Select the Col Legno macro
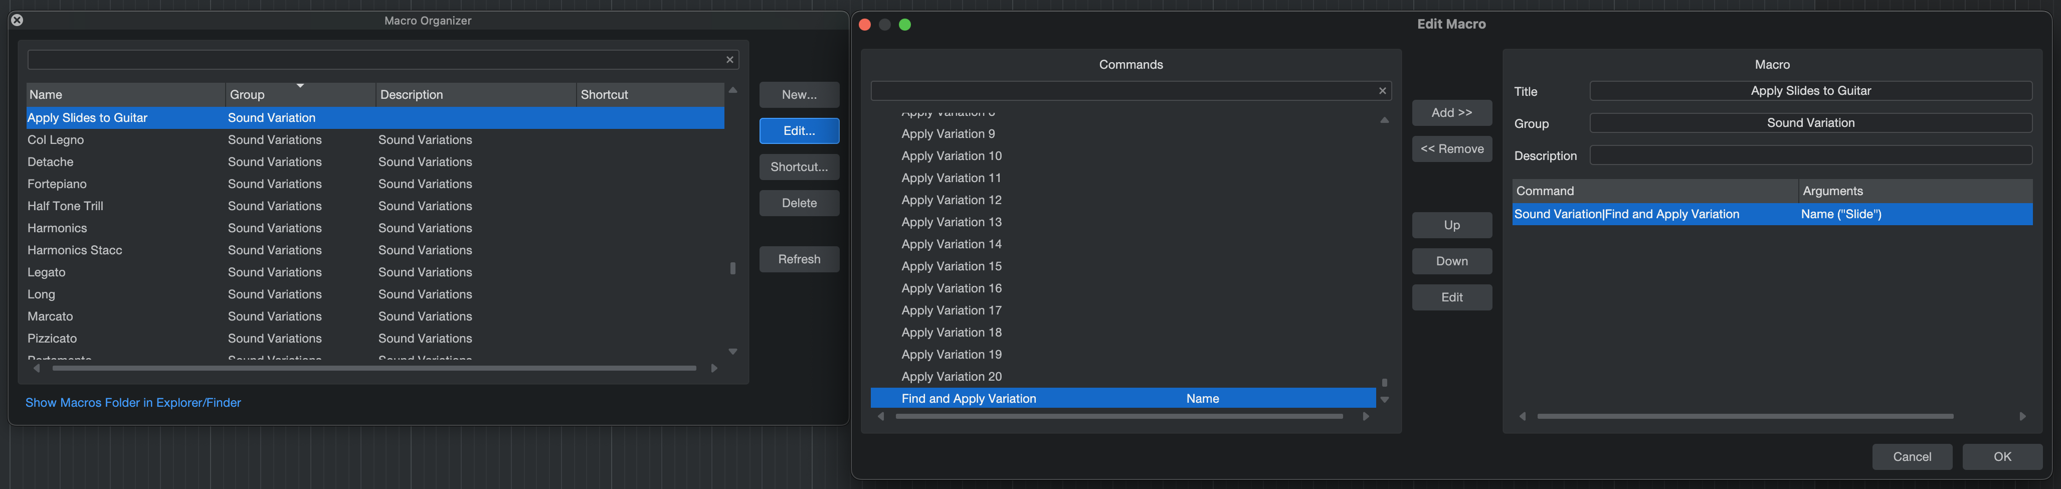 click(375, 140)
